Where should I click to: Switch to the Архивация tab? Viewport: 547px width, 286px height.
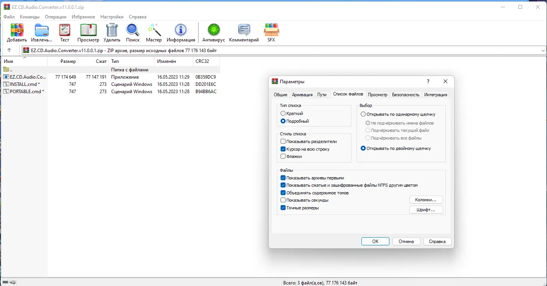point(302,95)
